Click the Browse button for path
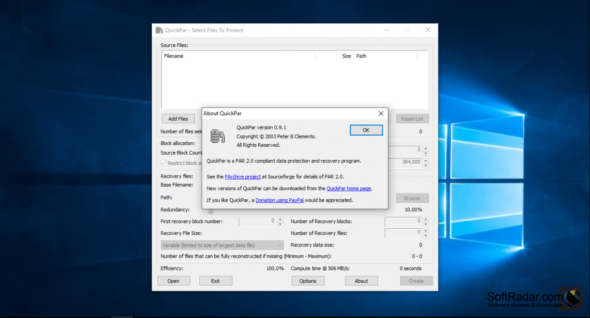The height and width of the screenshot is (318, 590). (x=412, y=198)
